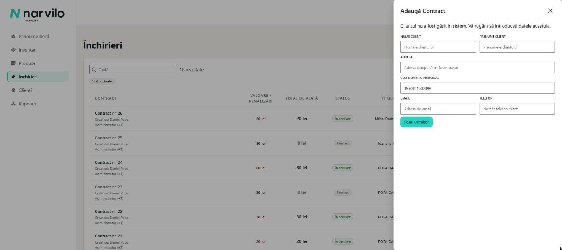
Task: Select the Email address field
Action: point(438,109)
